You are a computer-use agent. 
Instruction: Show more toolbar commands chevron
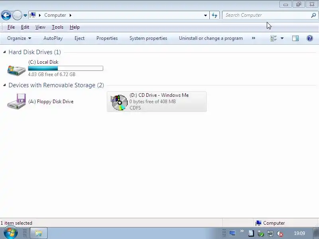254,38
